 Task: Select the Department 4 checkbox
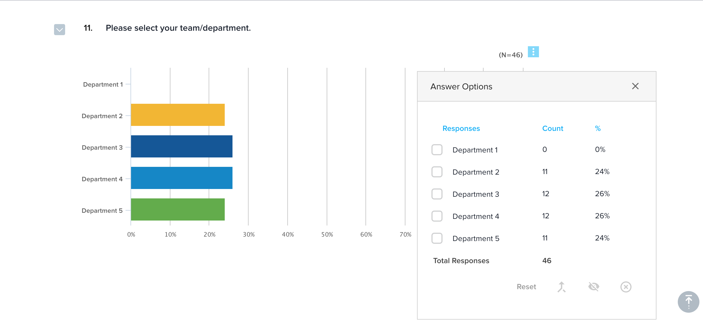coord(437,216)
